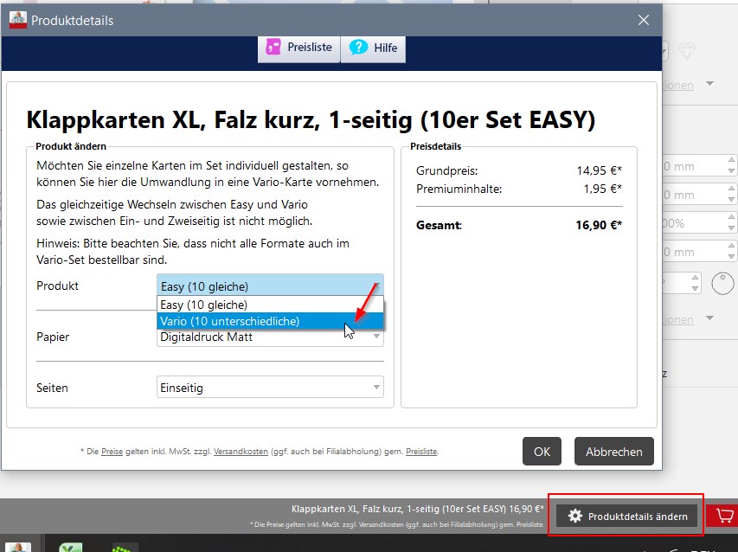Click the app icon in Produktdetails title bar

click(18, 20)
